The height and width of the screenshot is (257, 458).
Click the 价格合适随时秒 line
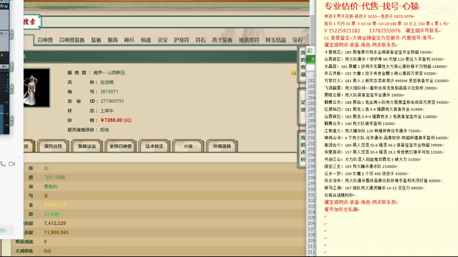tap(340, 195)
